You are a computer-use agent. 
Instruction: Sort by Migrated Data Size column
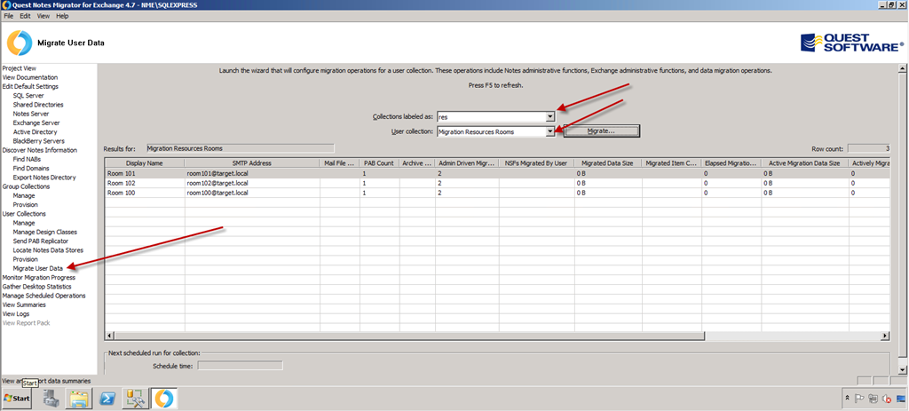pyautogui.click(x=607, y=163)
